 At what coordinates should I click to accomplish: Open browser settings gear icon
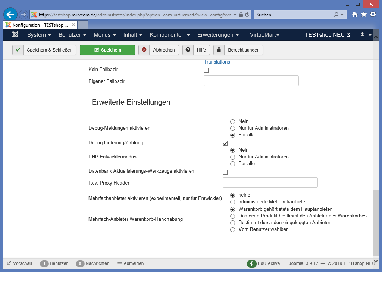pos(373,15)
